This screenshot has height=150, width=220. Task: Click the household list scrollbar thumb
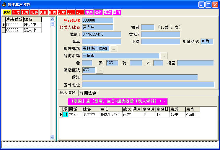click(52, 24)
